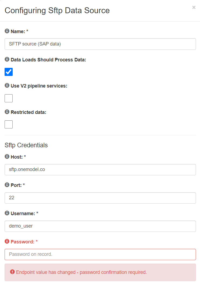Click the info icon beside Name label
200x286 pixels.
[7, 31]
